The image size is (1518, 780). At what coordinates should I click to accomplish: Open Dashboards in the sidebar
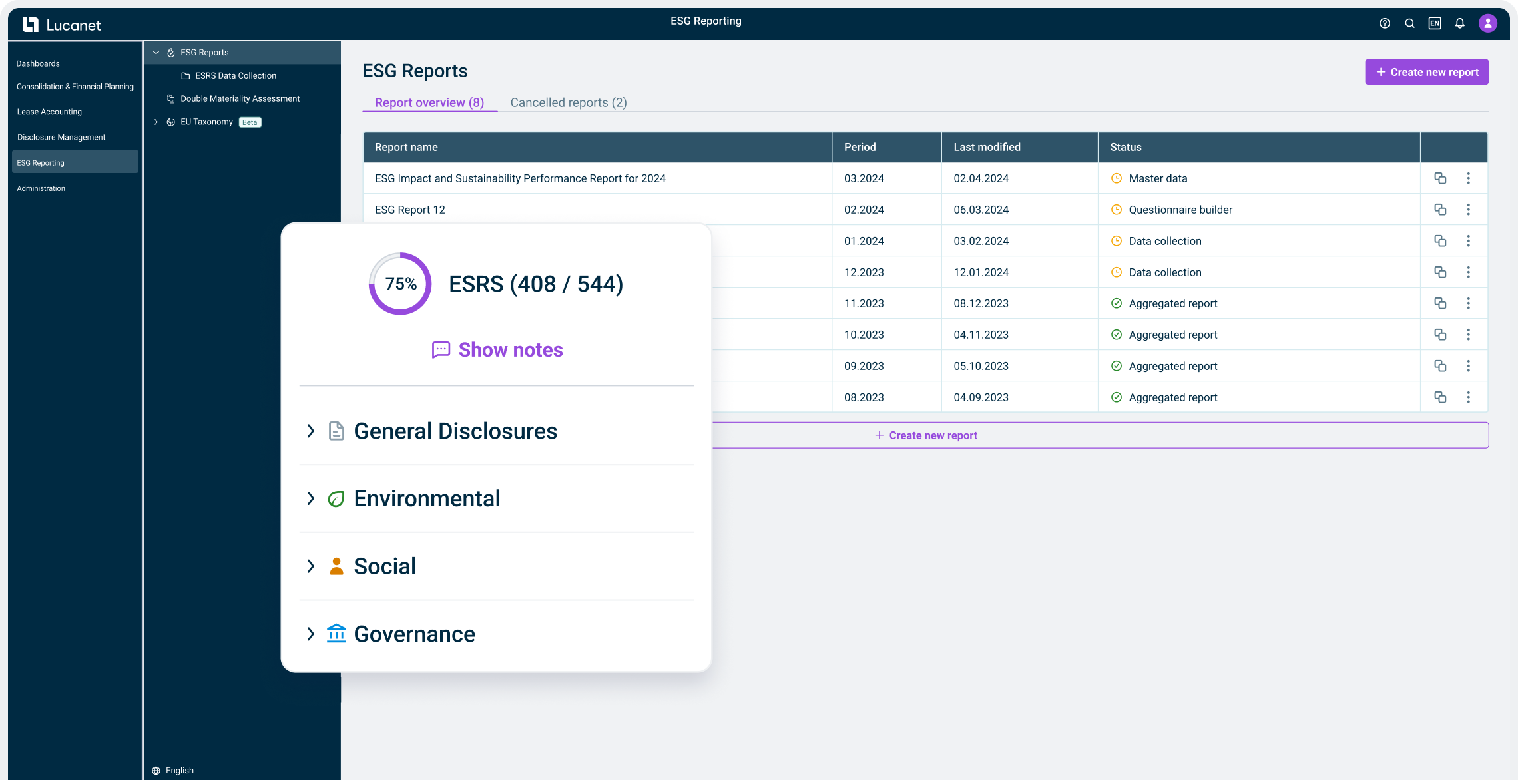(x=38, y=64)
